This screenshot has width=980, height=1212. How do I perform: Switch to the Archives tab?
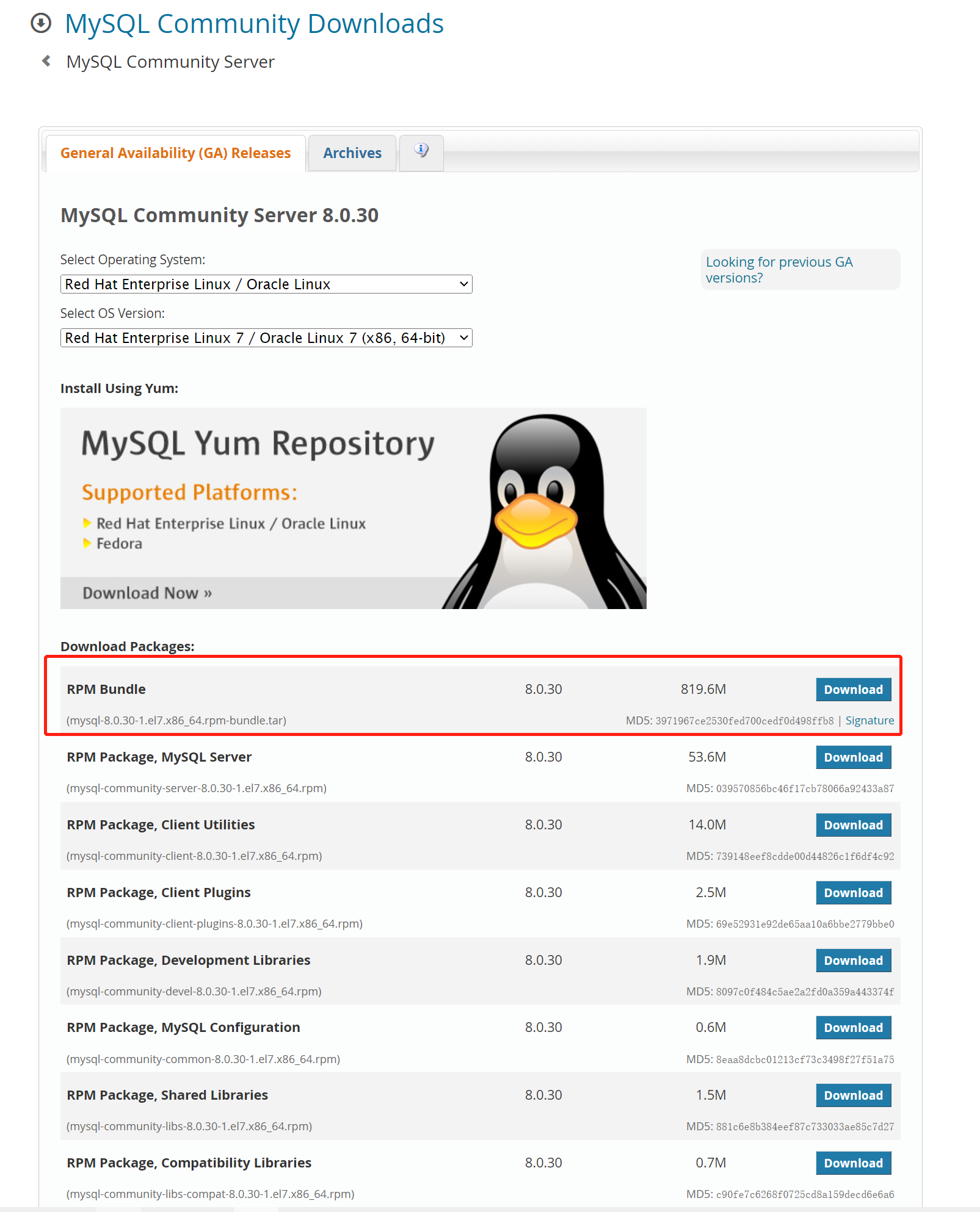tap(352, 153)
